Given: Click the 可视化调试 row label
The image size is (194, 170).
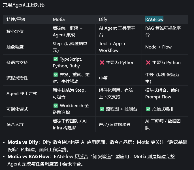Looking at the screenshot, I should [17, 109].
